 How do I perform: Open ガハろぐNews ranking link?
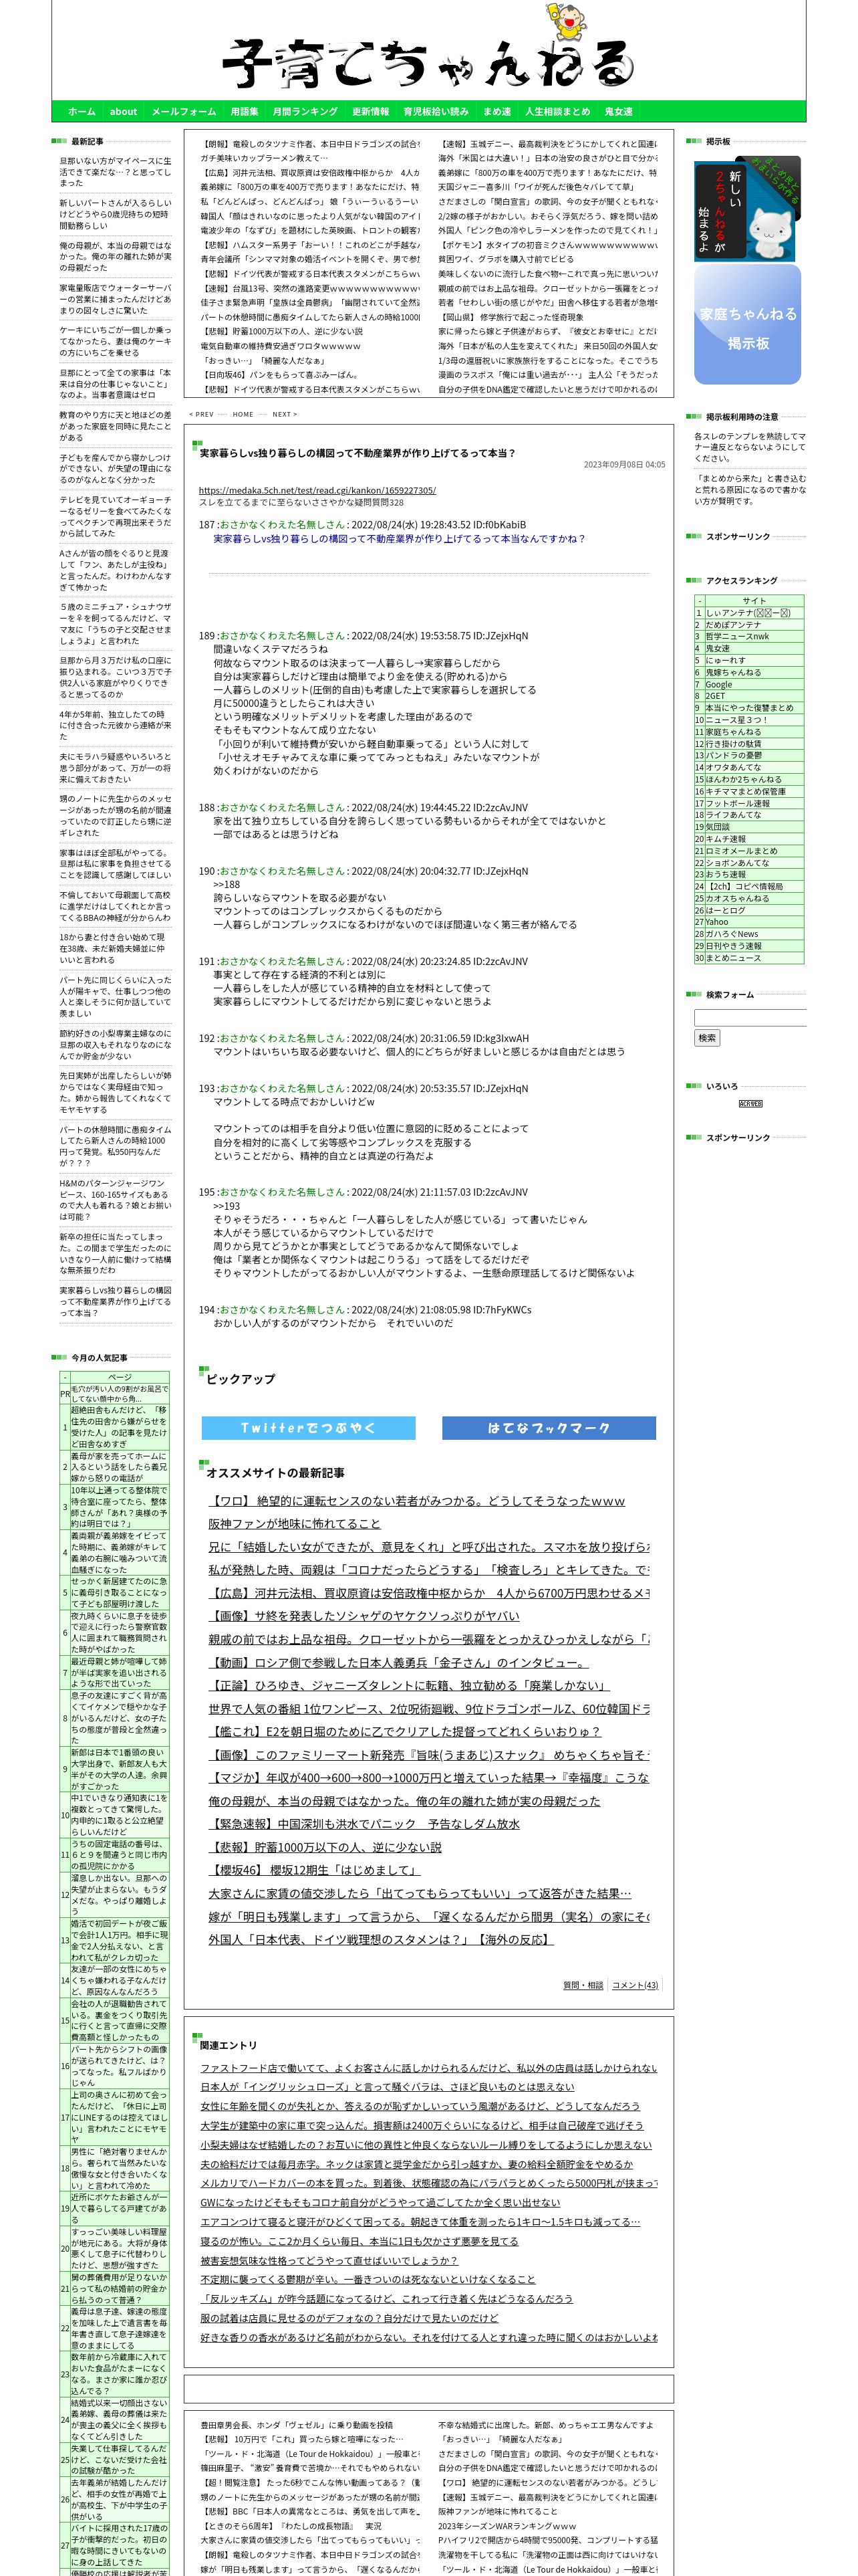point(731,934)
